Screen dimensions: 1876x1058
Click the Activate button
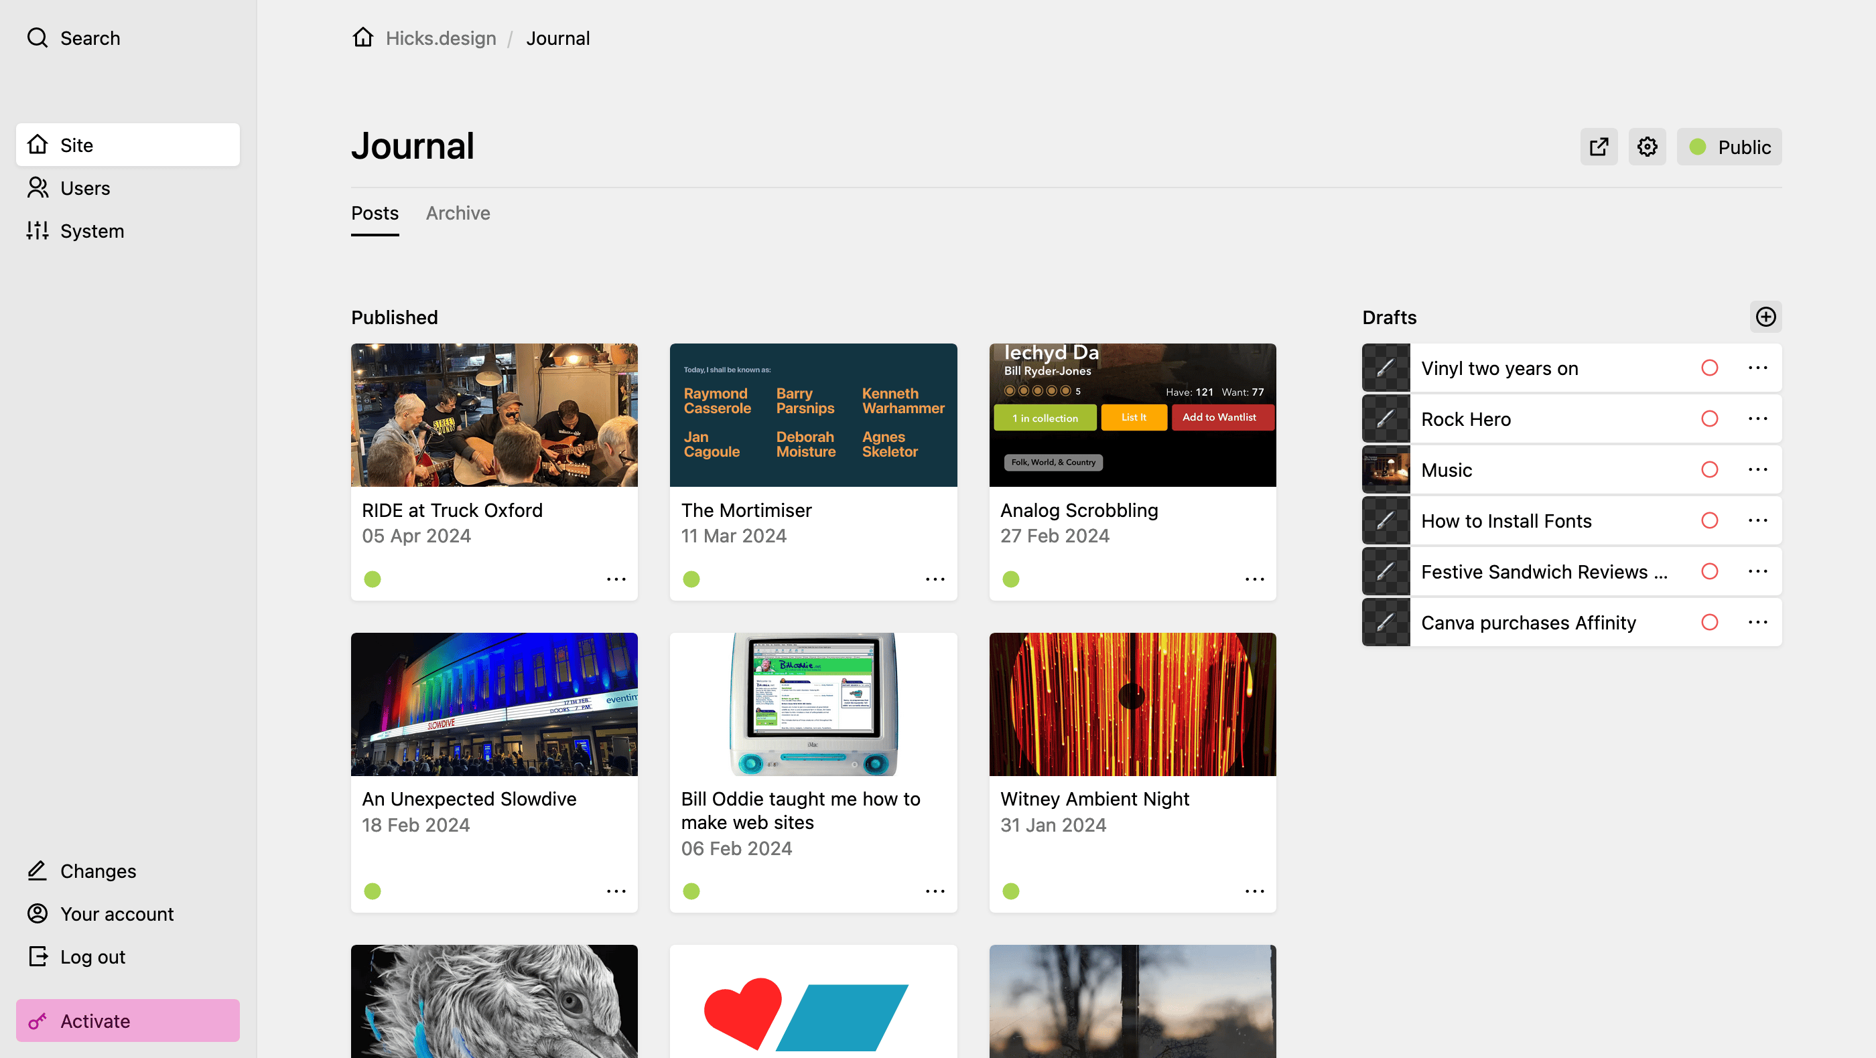tap(127, 1020)
